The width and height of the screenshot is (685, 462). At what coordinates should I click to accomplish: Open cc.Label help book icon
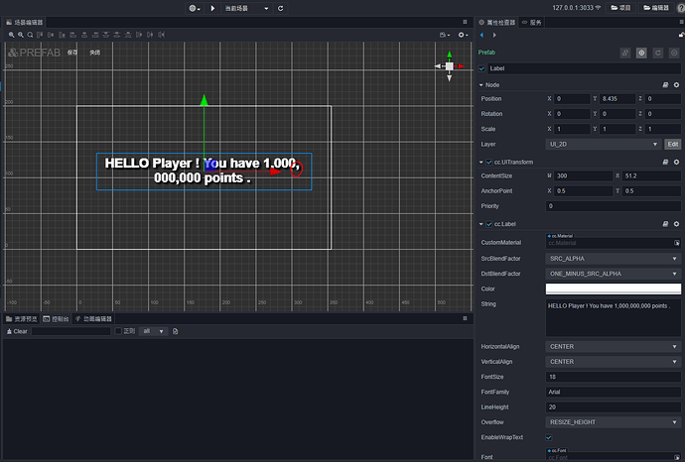665,224
